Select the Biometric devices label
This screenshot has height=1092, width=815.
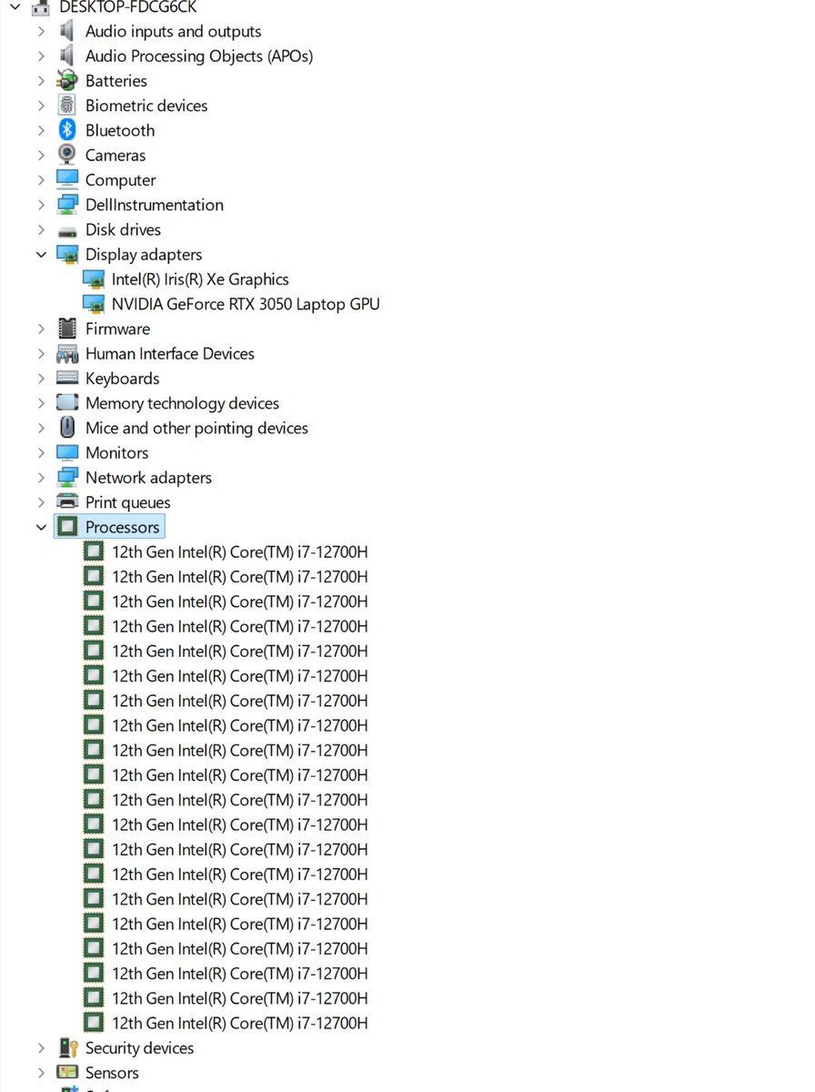(x=146, y=106)
